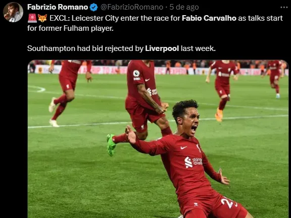The width and height of the screenshot is (291, 218).
Task: Click the blue verified badge
Action: (x=94, y=7)
